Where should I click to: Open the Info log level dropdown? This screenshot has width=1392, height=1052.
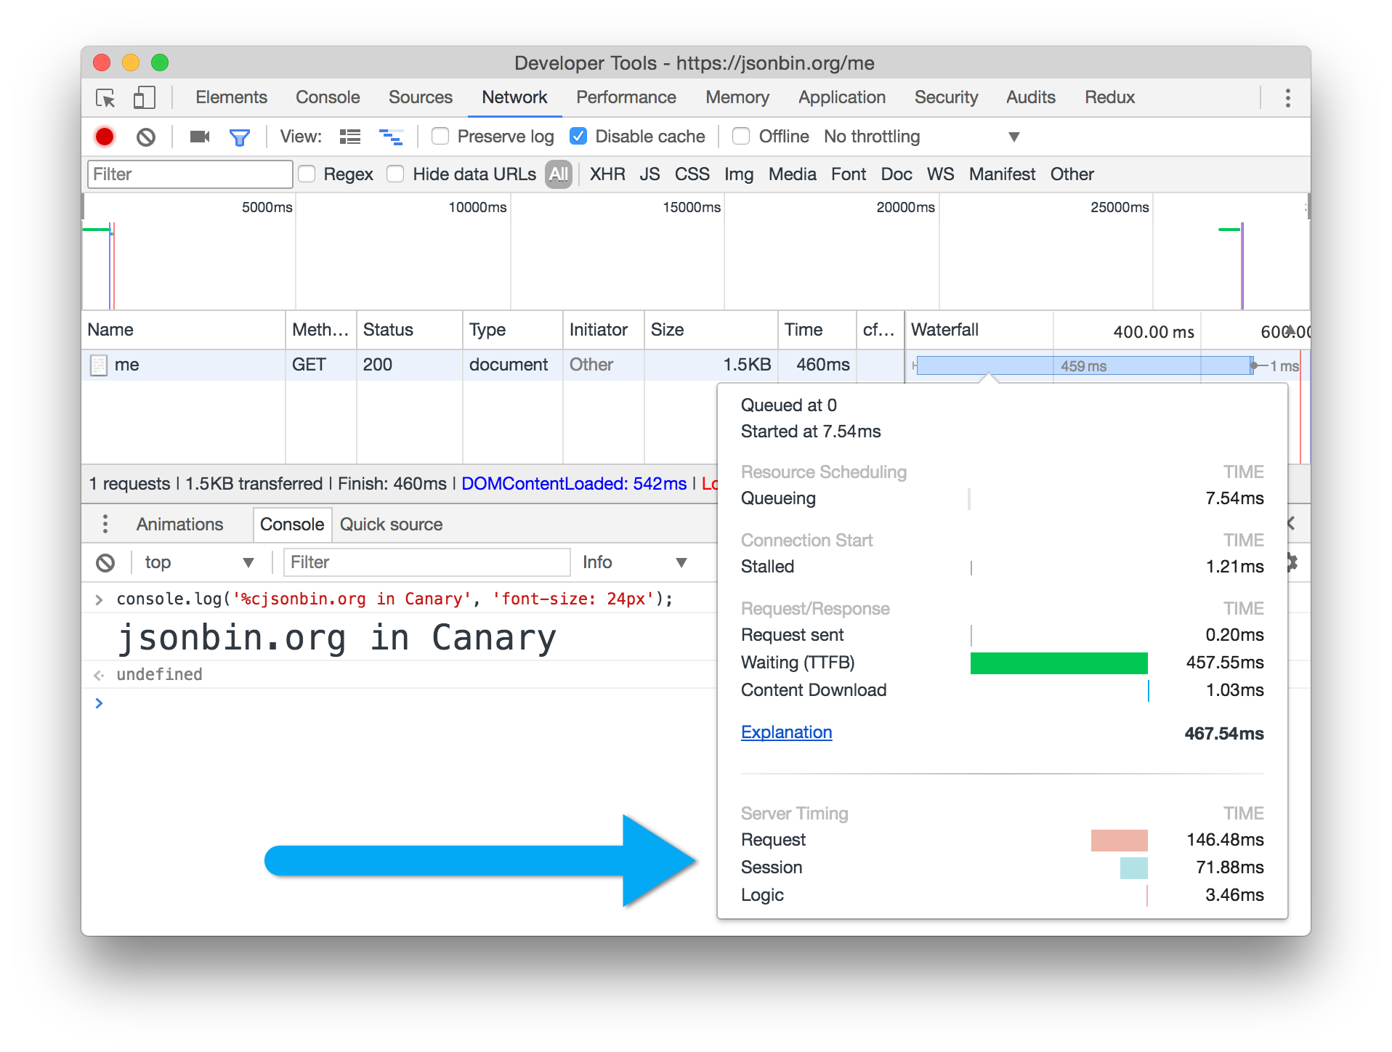click(635, 562)
